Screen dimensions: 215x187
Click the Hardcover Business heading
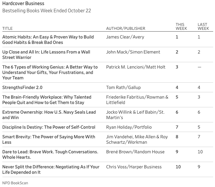[23, 4]
